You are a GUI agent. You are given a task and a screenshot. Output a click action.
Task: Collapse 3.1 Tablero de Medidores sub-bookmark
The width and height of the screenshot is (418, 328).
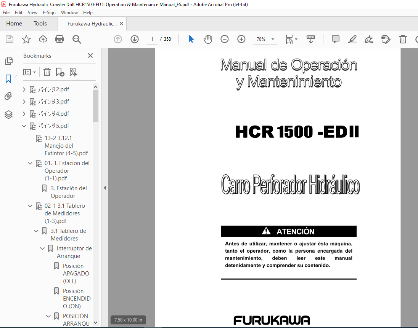[x=36, y=231]
